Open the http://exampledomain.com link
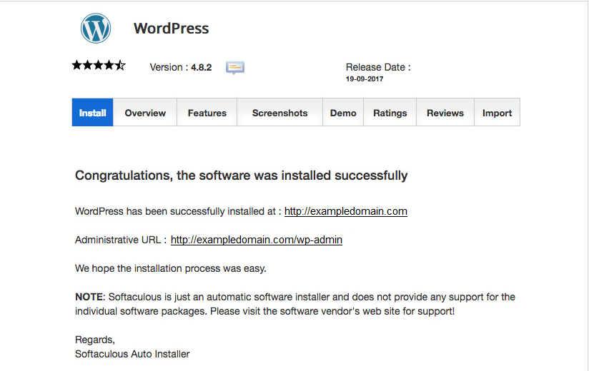The height and width of the screenshot is (371, 589). tap(345, 211)
